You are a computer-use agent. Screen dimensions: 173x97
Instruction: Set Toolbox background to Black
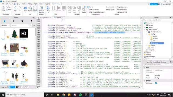(x=19, y=87)
